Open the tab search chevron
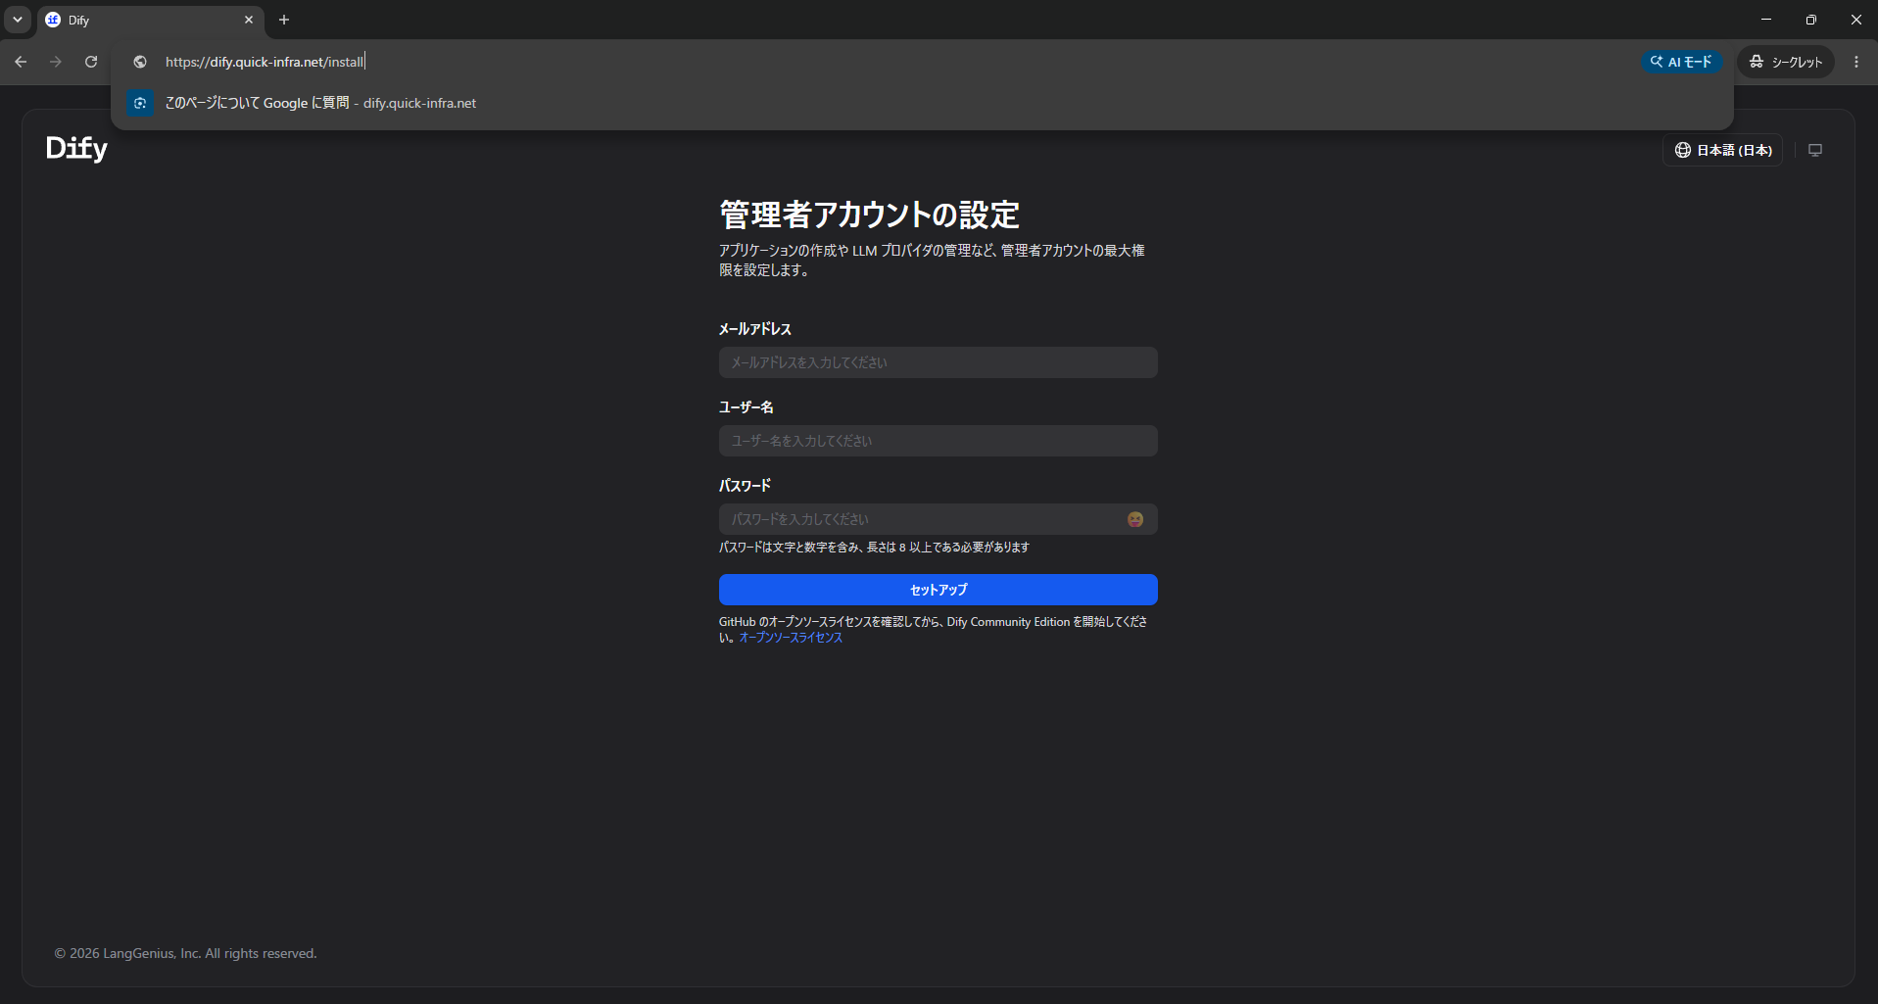 (x=18, y=20)
